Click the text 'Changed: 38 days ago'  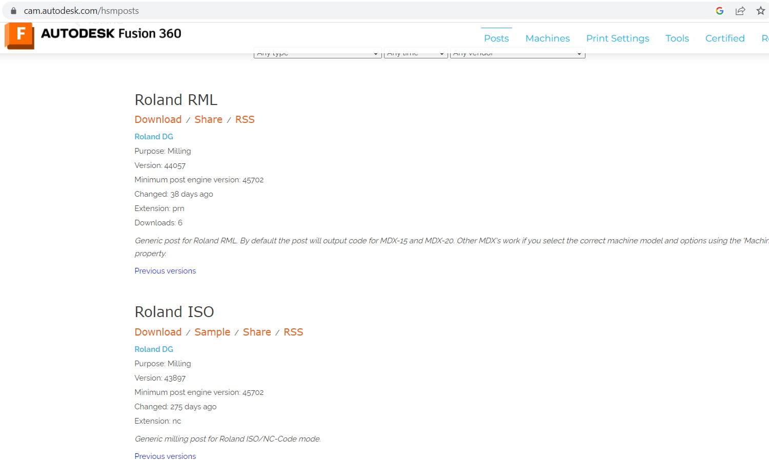coord(174,194)
